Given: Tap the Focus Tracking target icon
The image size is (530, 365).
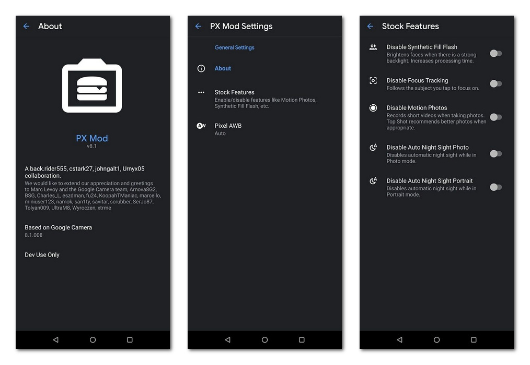Looking at the screenshot, I should click(x=373, y=81).
